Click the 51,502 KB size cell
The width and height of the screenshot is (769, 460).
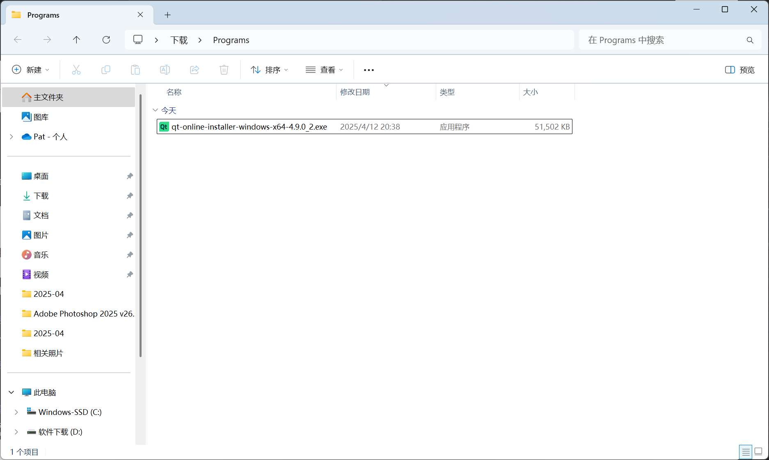pos(552,127)
